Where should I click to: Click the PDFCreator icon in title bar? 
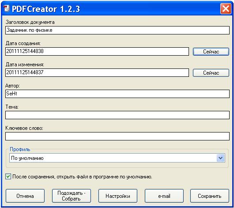coord(7,8)
